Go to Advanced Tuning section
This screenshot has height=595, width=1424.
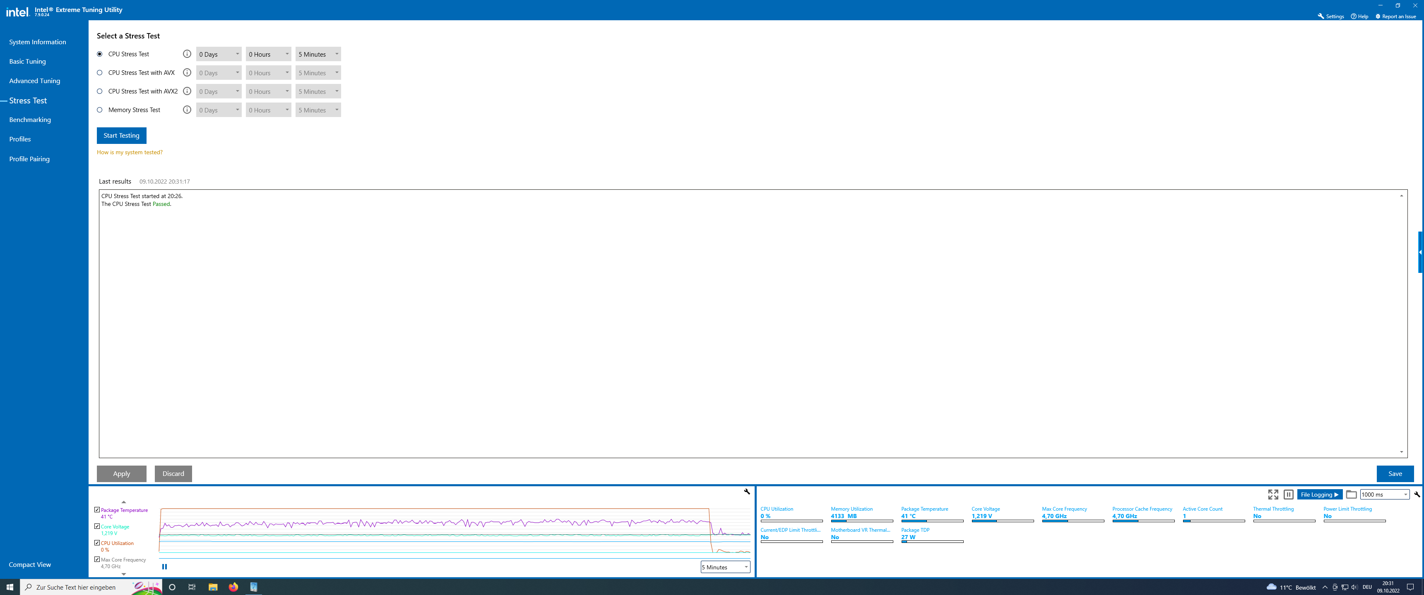[34, 81]
